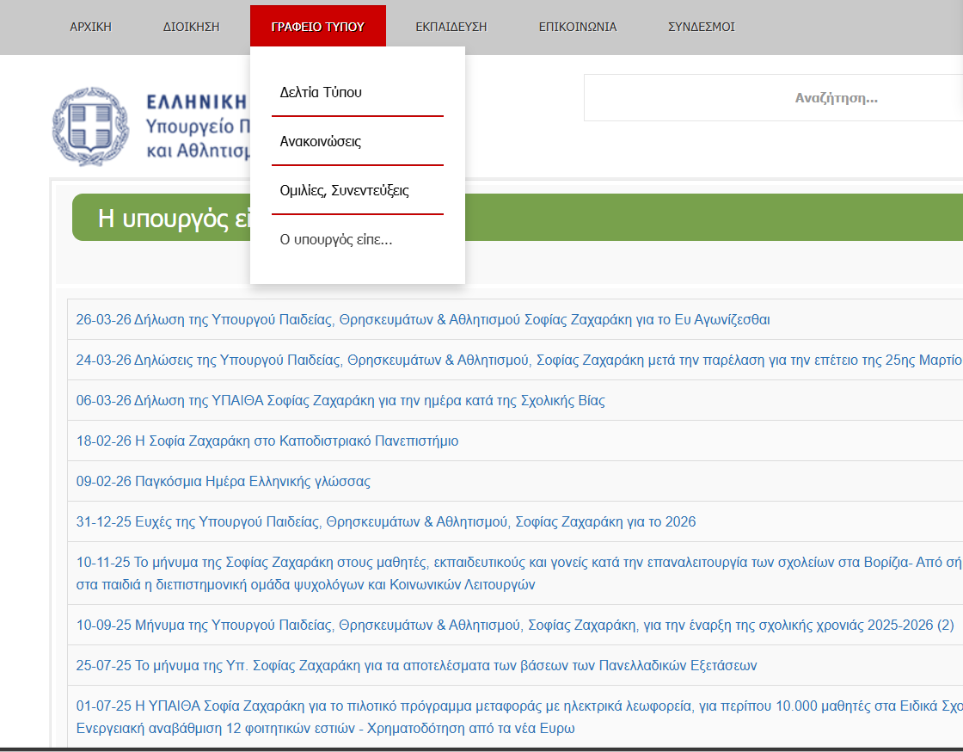Open the ΔΙΟΙΚΗΣΗ navigation menu

coord(191,27)
